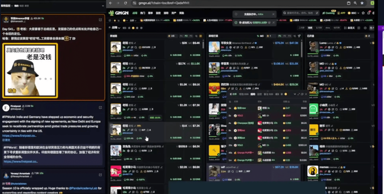
Task: Dismiss the 成功买入 toast notification
Action: [273, 23]
